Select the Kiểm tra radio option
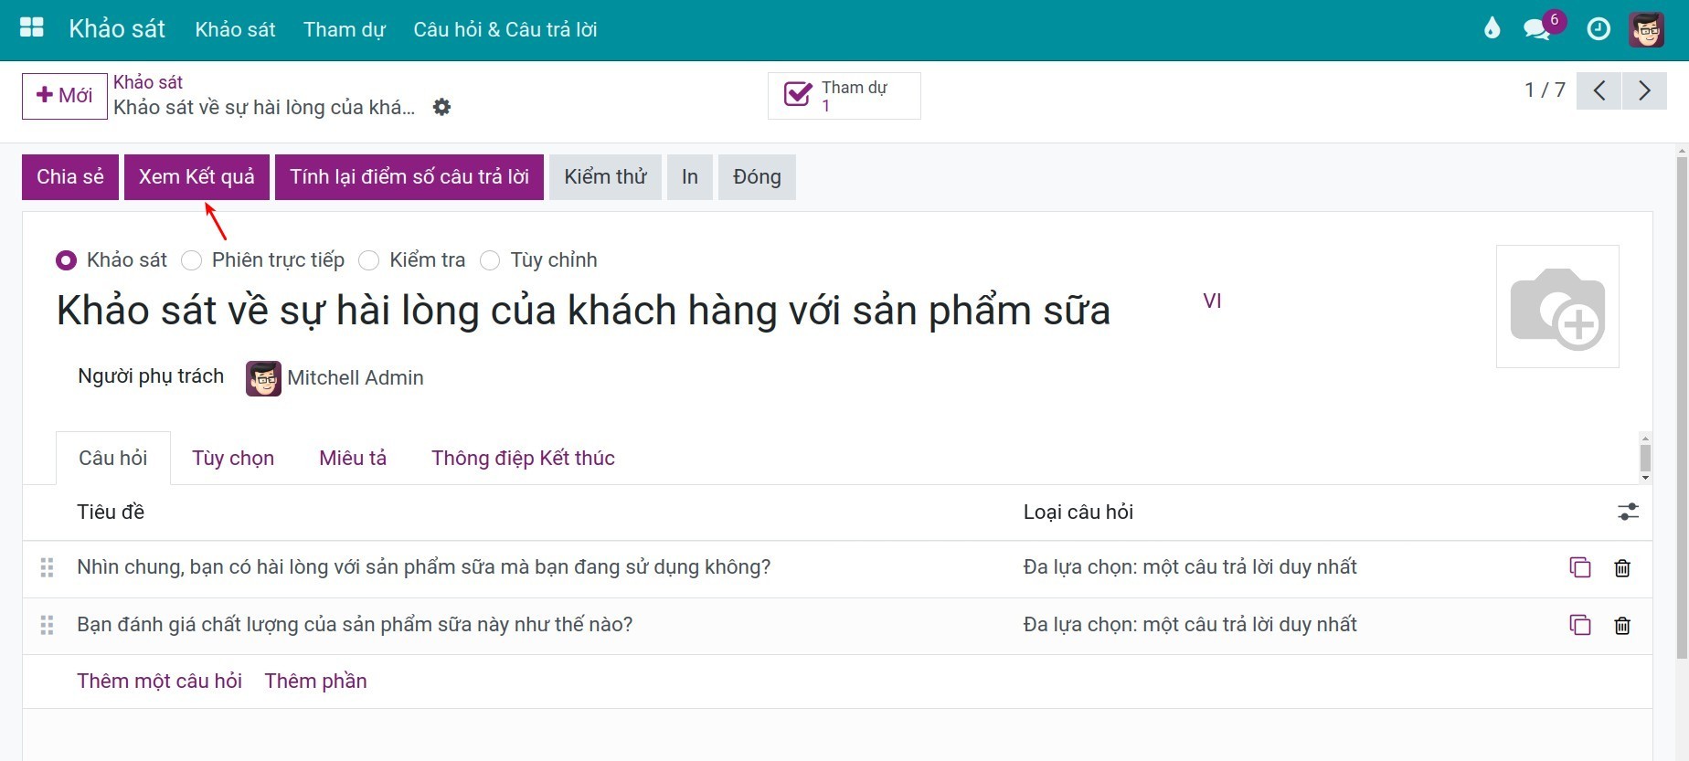The height and width of the screenshot is (761, 1689). (x=368, y=260)
